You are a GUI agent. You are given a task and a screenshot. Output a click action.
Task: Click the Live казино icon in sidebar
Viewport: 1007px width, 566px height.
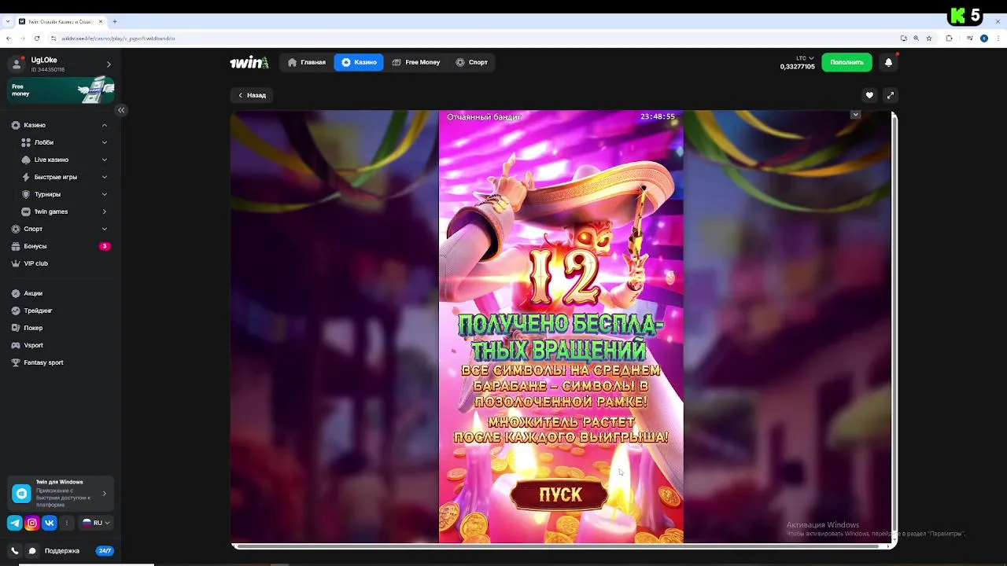click(x=26, y=160)
